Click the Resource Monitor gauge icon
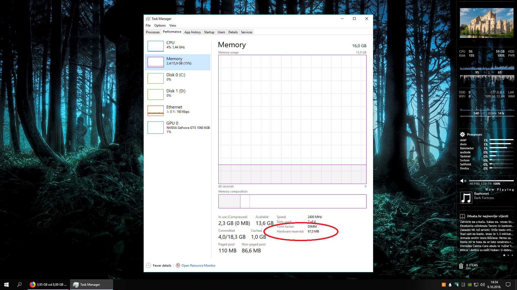The height and width of the screenshot is (290, 517). point(178,266)
